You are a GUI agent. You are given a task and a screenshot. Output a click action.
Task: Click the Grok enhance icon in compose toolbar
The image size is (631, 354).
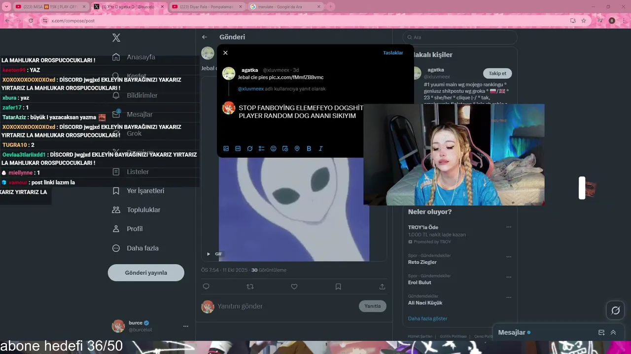point(250,148)
